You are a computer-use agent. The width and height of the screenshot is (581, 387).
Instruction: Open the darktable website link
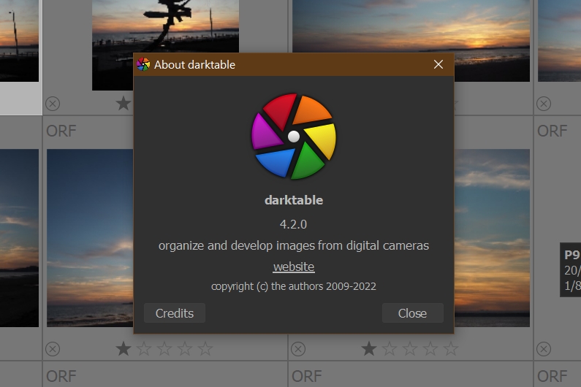click(294, 267)
